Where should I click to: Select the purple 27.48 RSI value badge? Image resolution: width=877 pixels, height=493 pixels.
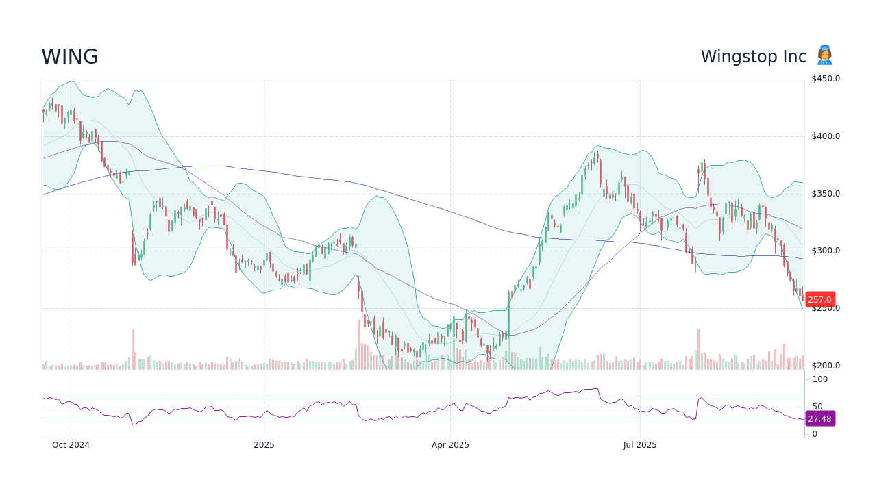[819, 418]
